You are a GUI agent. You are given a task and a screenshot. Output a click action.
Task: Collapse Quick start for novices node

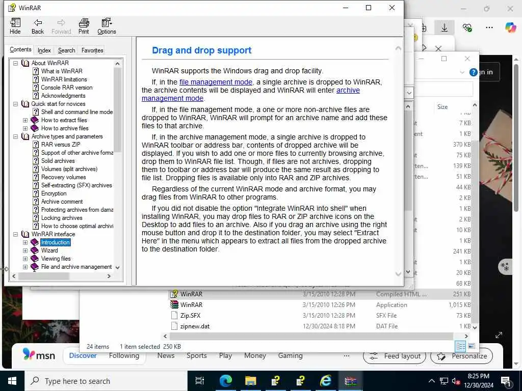click(x=15, y=104)
